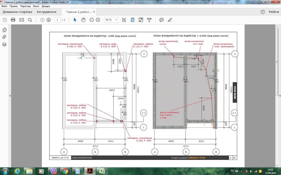Choose the Selection arrow tool
The image size is (281, 175).
pos(75,20)
